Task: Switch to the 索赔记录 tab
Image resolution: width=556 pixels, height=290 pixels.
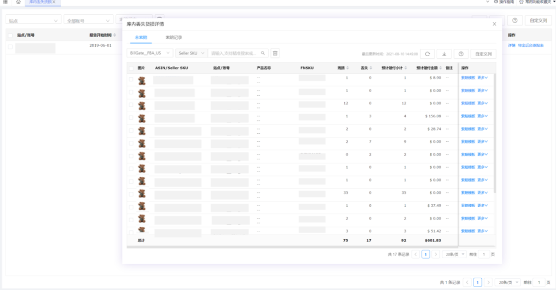Action: click(x=173, y=38)
